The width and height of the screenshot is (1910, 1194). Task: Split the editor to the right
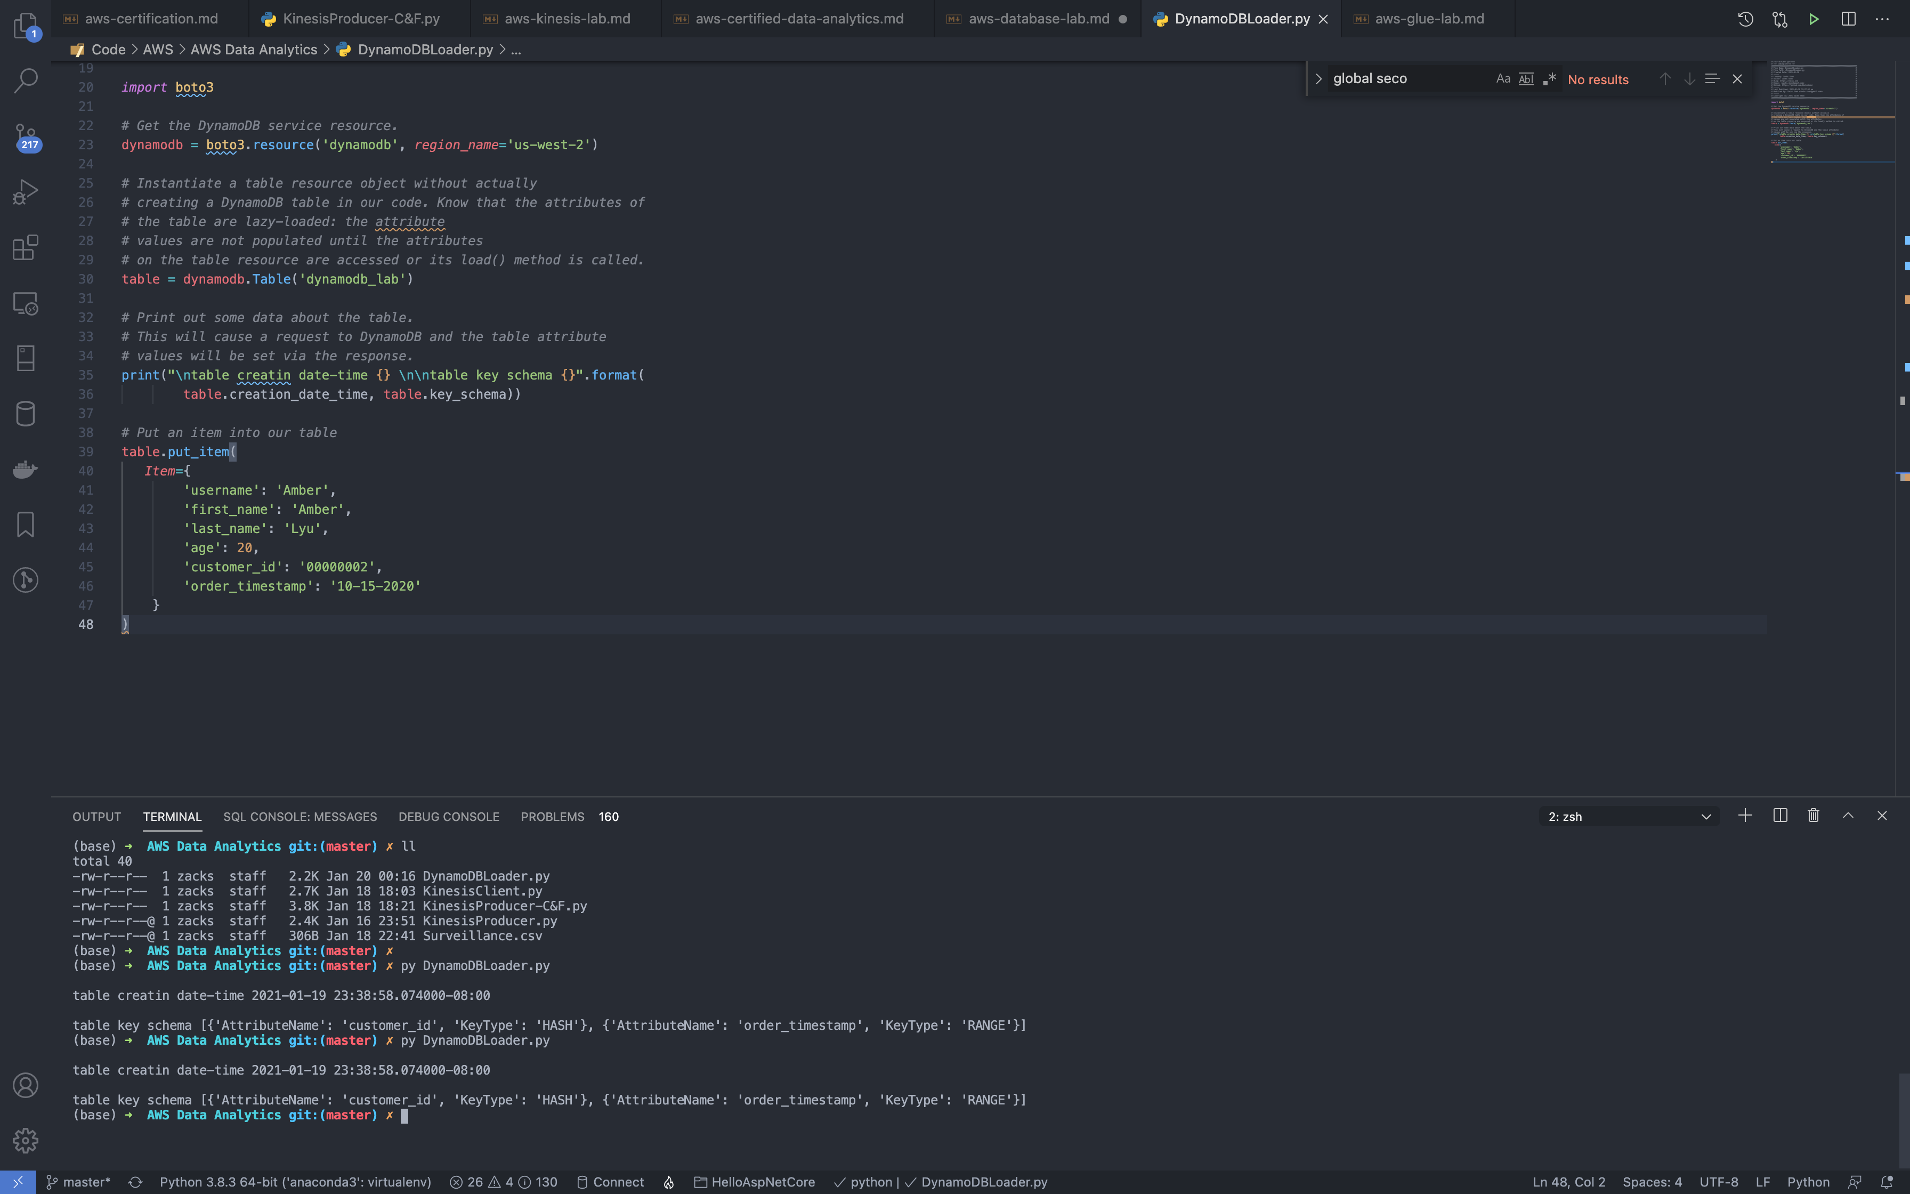tap(1848, 19)
